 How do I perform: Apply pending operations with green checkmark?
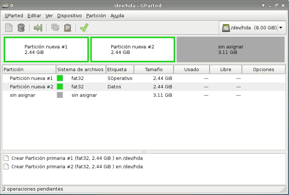click(84, 28)
